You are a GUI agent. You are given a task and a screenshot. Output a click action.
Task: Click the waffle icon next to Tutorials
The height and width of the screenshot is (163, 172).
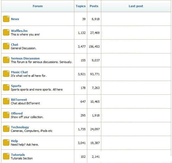tap(6, 156)
